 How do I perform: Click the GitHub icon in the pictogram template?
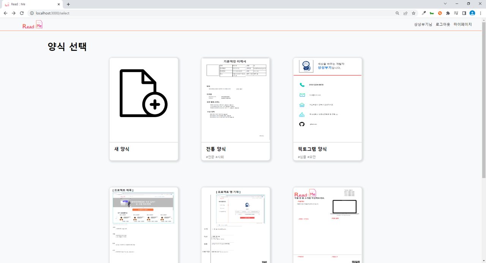pyautogui.click(x=302, y=124)
